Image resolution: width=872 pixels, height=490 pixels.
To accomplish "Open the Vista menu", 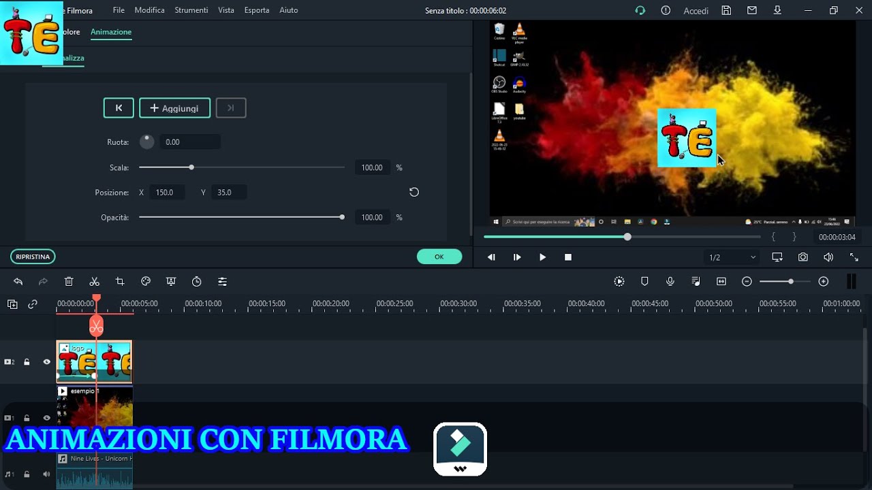I will (x=226, y=10).
